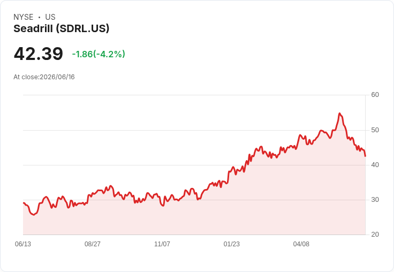Click the 50 label on price axis
This screenshot has height=272, width=394.
tap(375, 130)
